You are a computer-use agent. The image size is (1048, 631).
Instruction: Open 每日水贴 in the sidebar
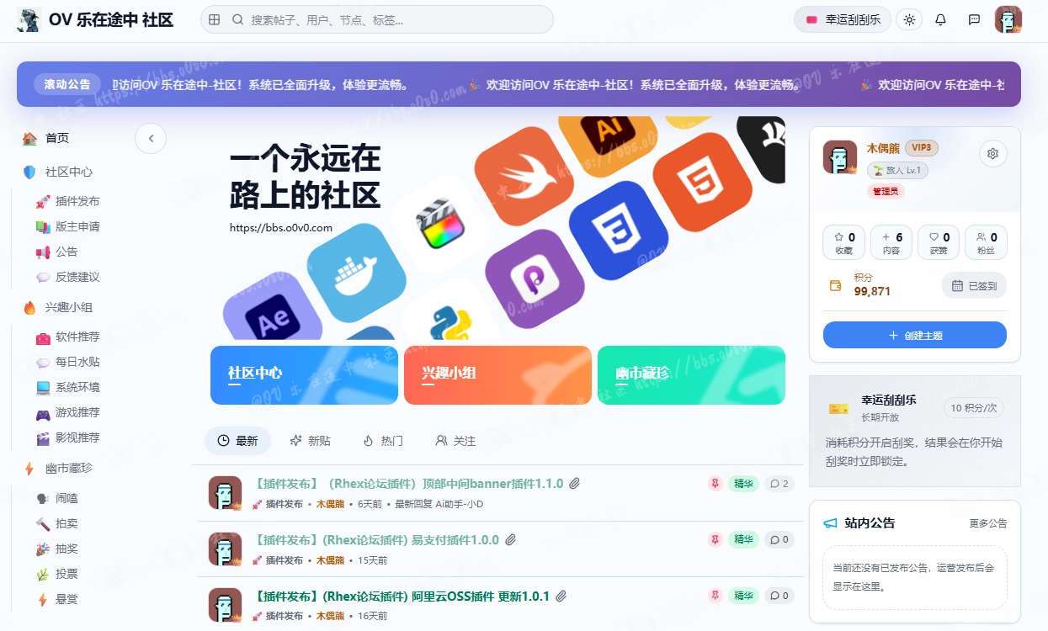[x=68, y=362]
